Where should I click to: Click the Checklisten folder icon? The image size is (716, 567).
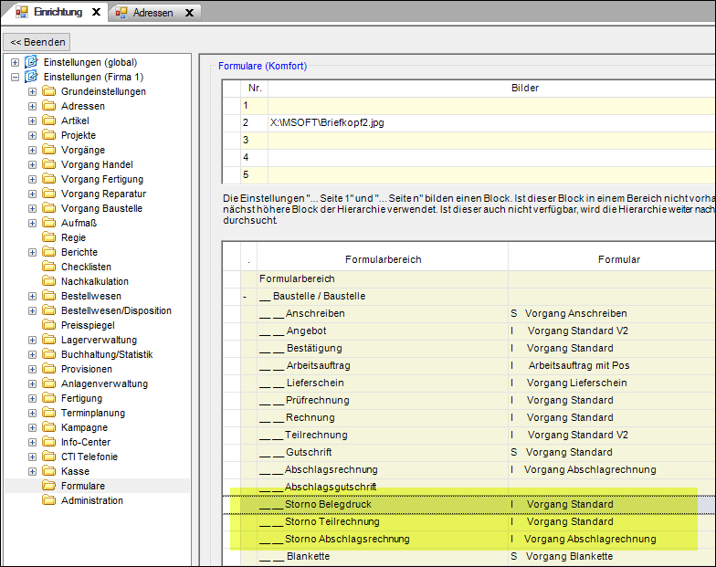pos(48,267)
